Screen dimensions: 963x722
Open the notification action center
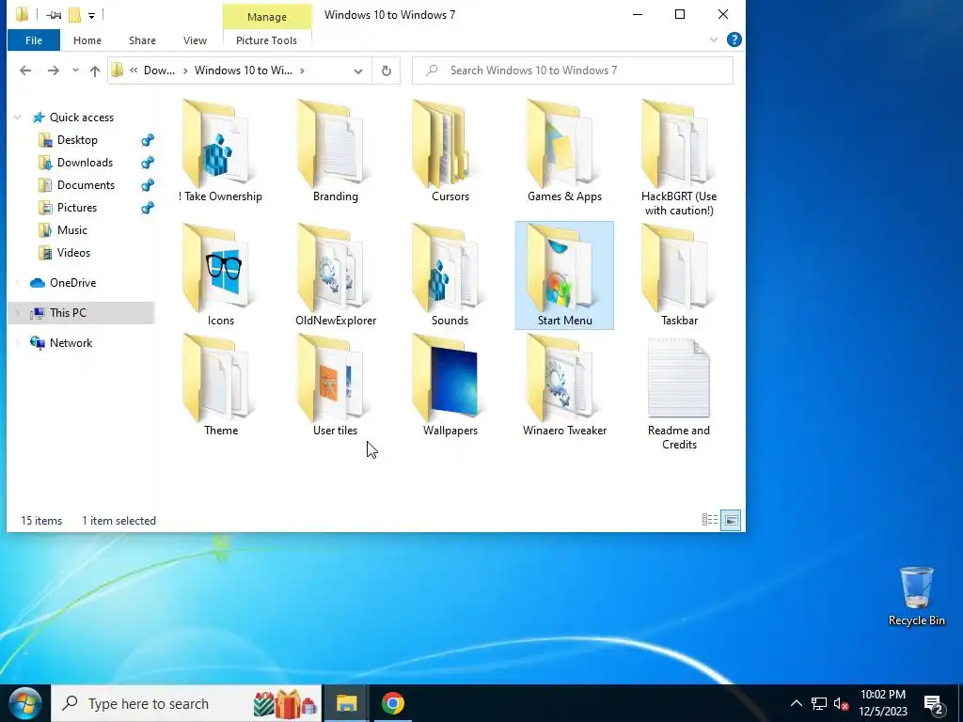pos(934,703)
